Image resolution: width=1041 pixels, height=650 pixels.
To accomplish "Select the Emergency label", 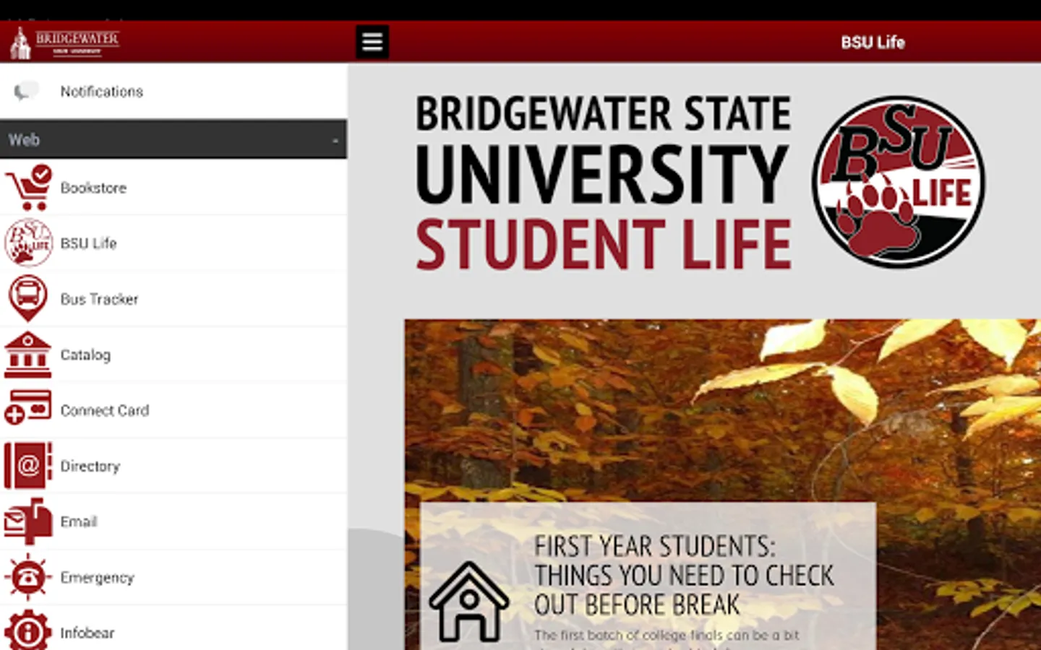I will [x=98, y=577].
